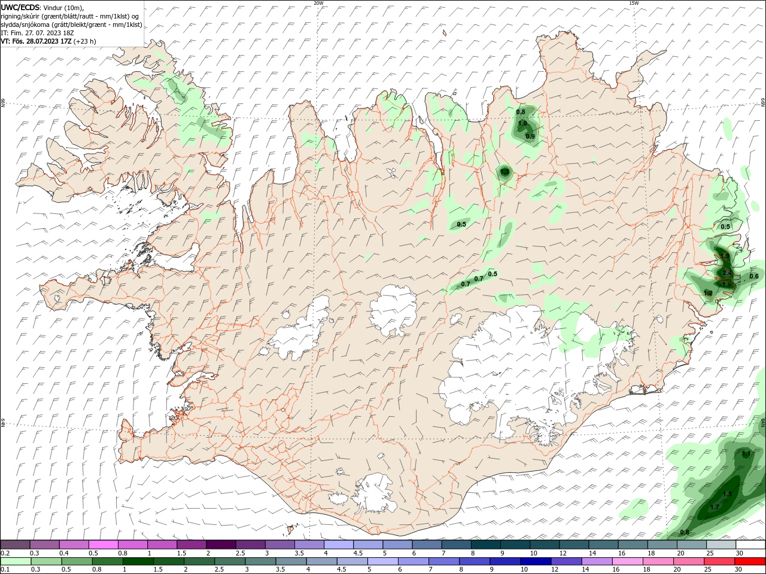Click the '12' label in the upper legend row
The width and height of the screenshot is (766, 574).
[x=562, y=553]
